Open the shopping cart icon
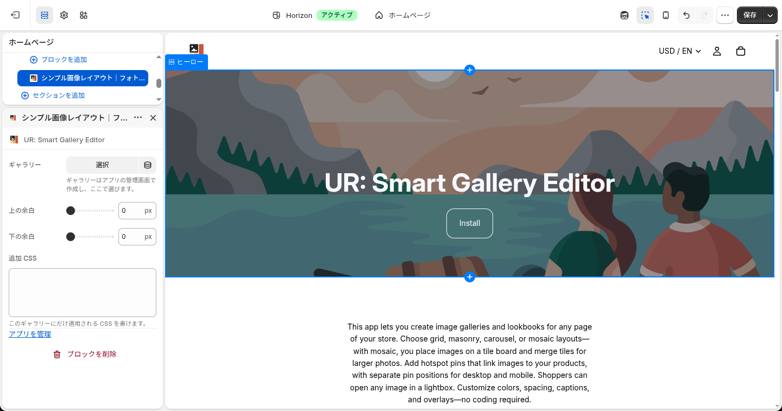This screenshot has width=782, height=411. click(x=741, y=51)
